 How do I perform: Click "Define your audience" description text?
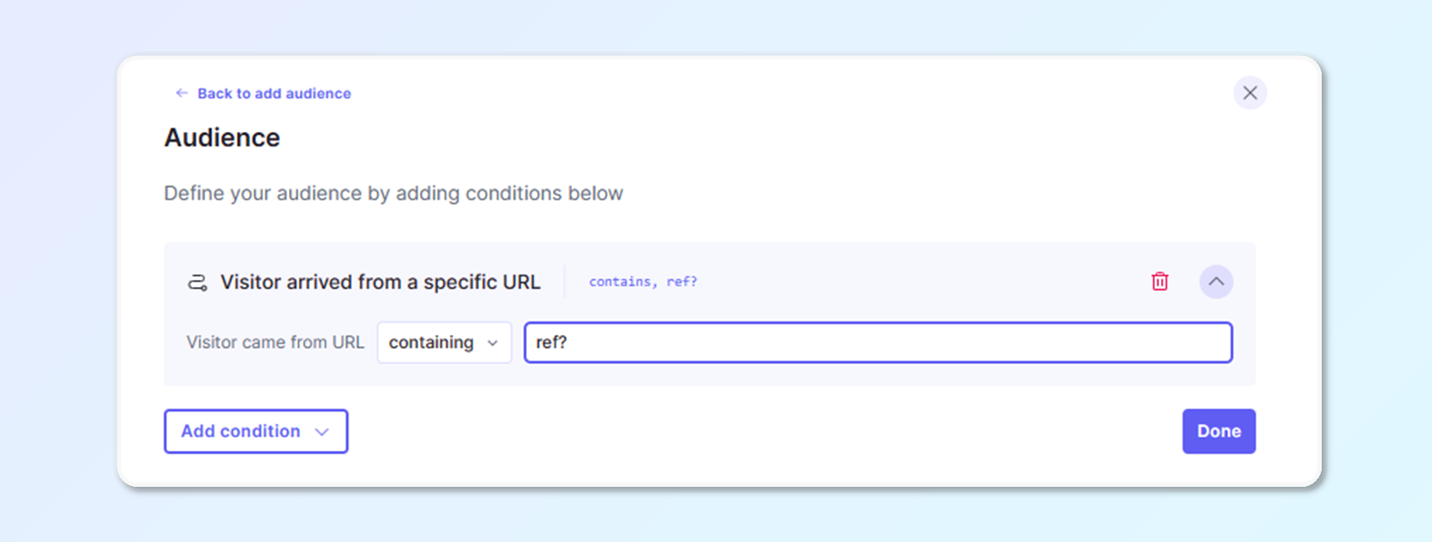coord(393,193)
